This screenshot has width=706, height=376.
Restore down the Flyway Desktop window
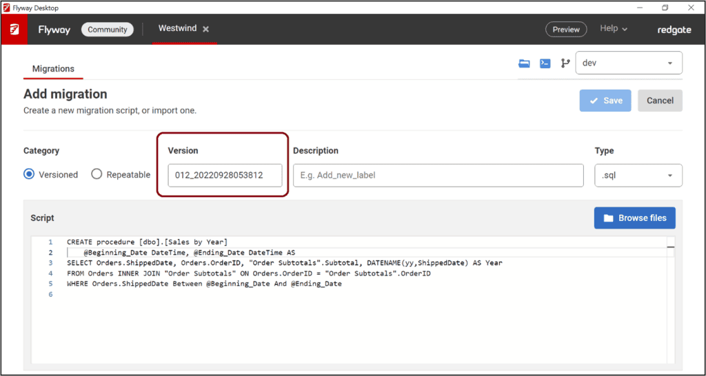(x=665, y=8)
